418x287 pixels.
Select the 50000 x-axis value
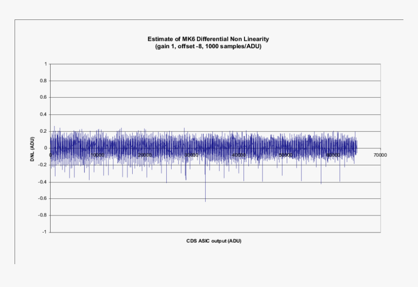click(286, 154)
